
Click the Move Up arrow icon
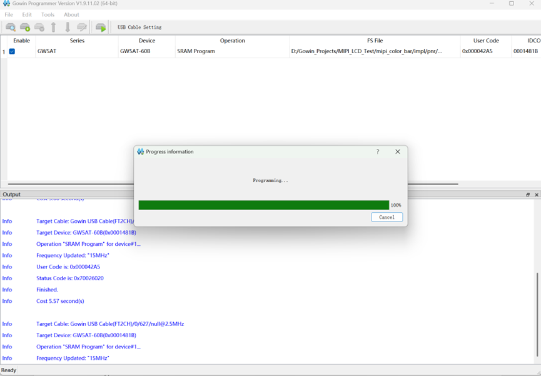click(54, 28)
